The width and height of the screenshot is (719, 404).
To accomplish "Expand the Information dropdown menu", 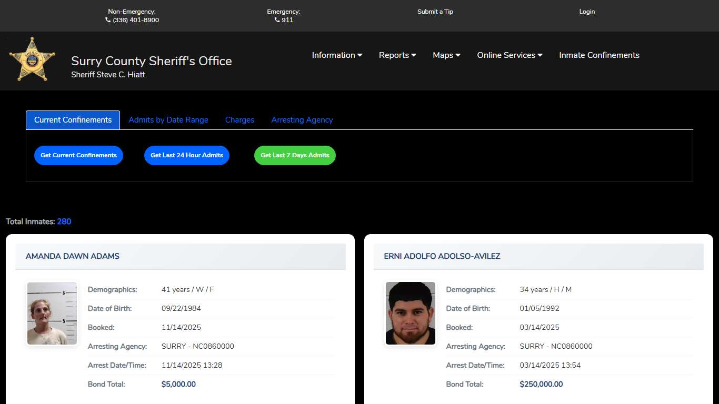I will coord(337,55).
